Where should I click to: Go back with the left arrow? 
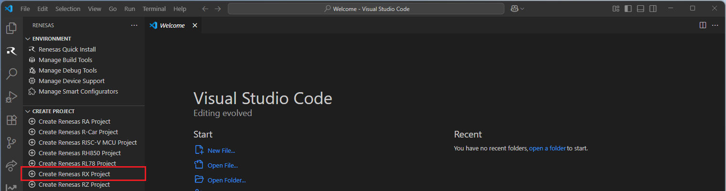pos(205,9)
